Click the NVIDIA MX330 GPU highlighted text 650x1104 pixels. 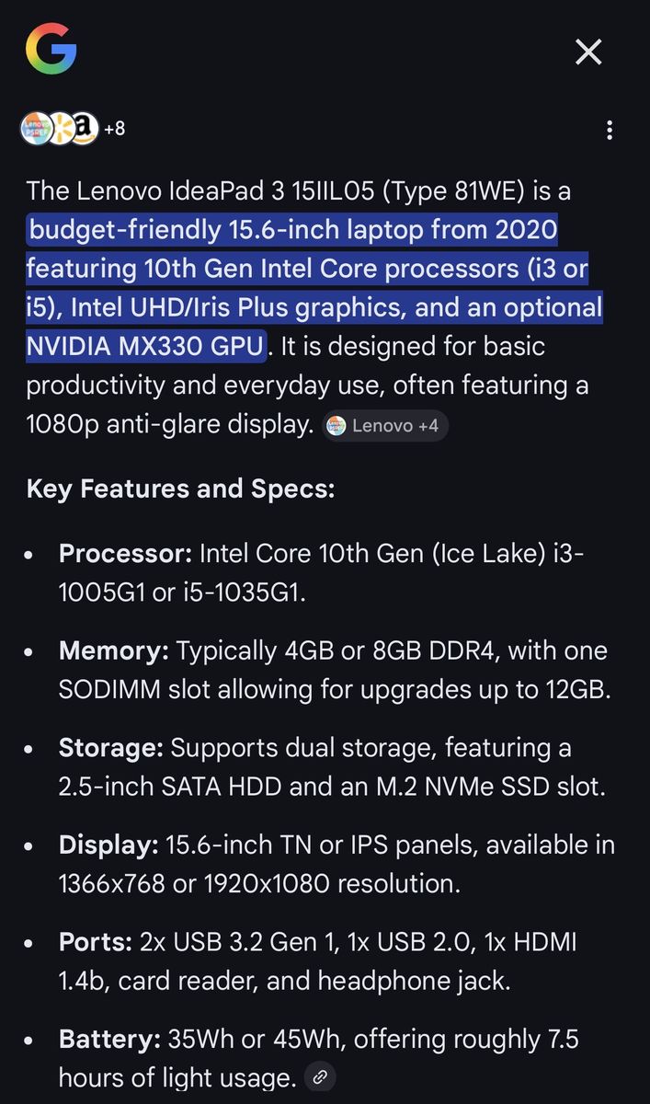145,347
